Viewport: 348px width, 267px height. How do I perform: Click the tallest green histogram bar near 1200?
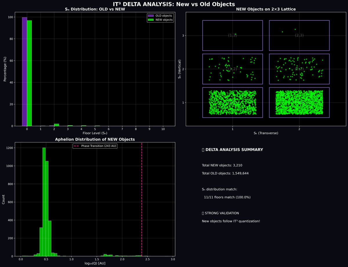pyautogui.click(x=44, y=202)
